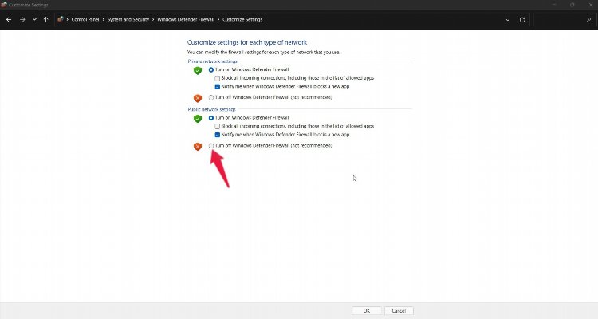Select public Turn off Windows Defender Firewall

211,146
